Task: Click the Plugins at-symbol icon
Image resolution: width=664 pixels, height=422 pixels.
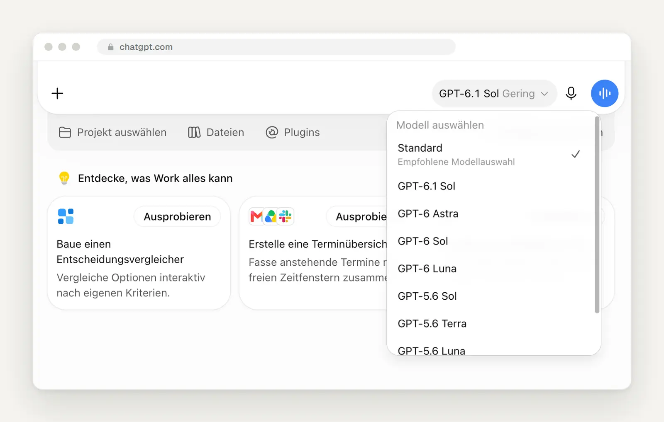Action: 272,132
